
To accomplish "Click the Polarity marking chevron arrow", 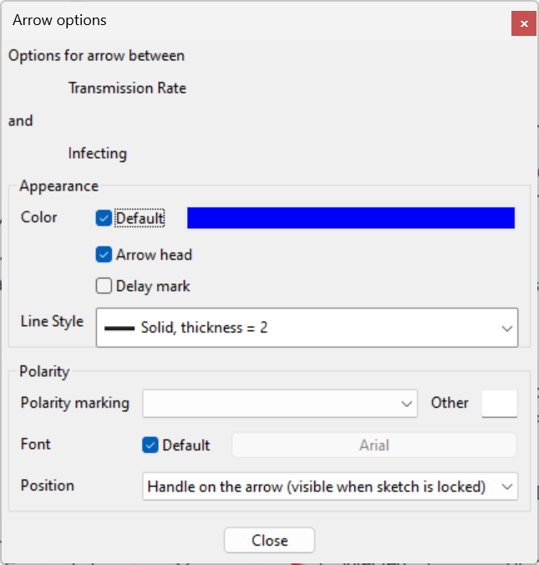I will click(x=407, y=404).
